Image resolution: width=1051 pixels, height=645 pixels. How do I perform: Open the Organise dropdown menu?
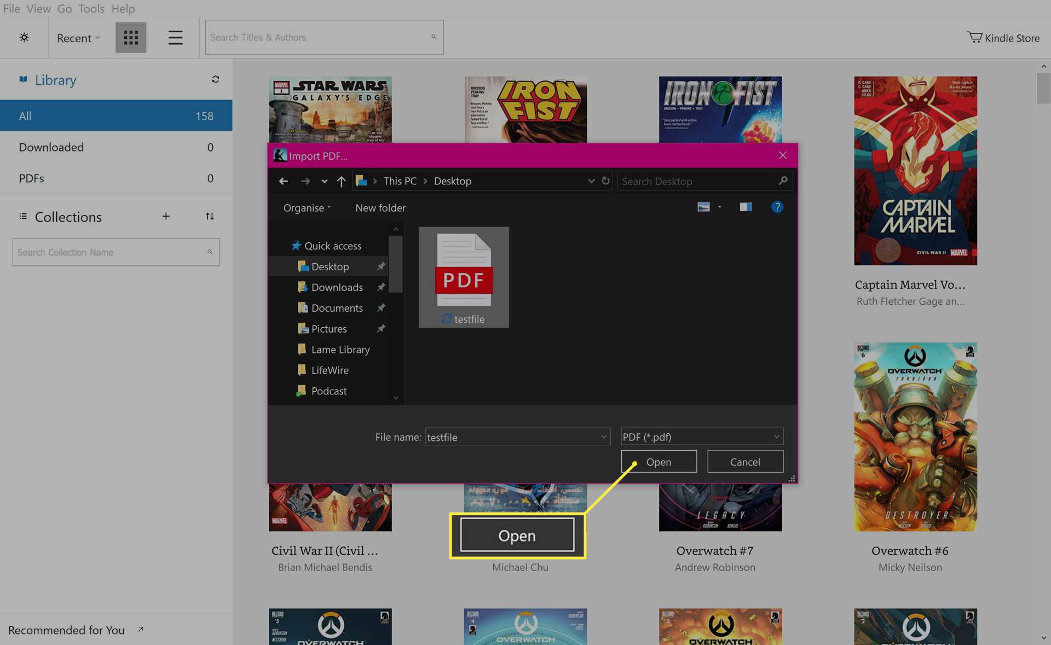(x=307, y=208)
